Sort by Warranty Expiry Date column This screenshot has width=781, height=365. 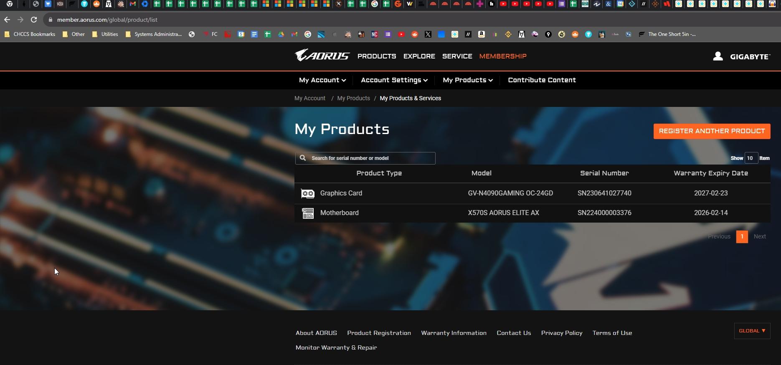pos(711,173)
